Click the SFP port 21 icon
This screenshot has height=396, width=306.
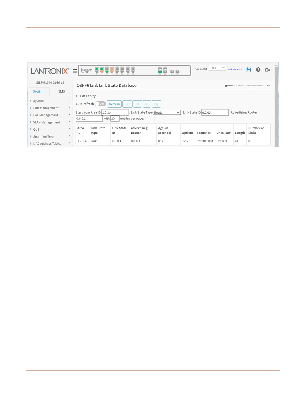click(x=172, y=72)
